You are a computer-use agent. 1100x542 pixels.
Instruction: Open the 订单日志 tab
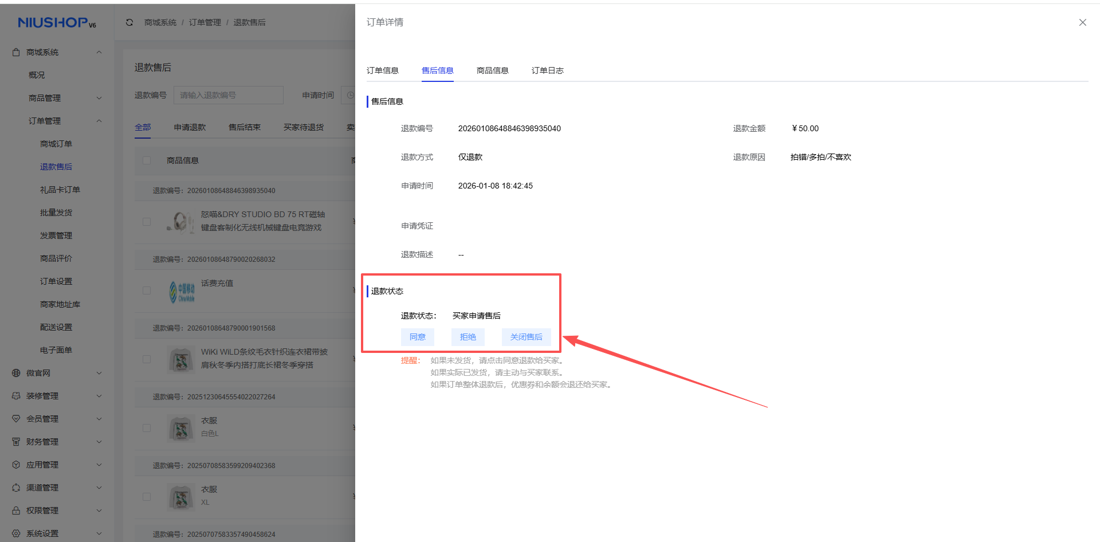click(547, 70)
